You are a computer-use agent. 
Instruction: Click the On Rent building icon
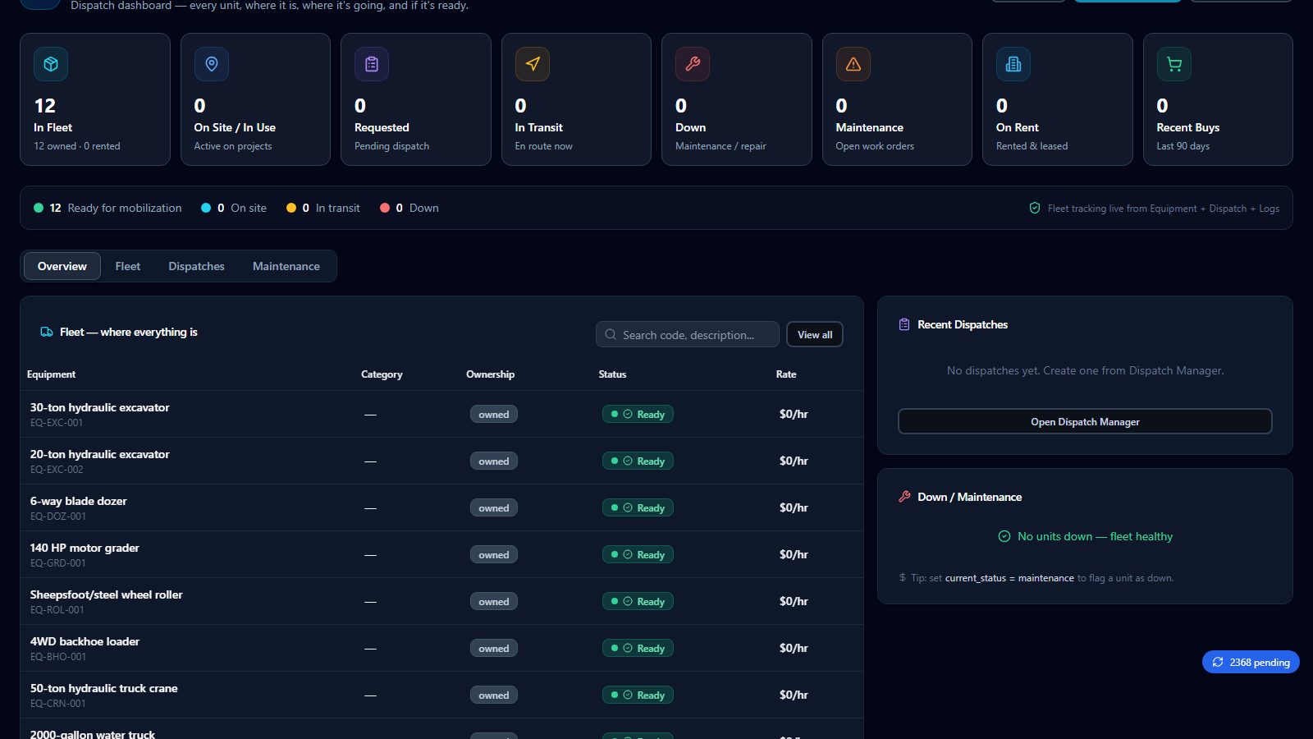point(1013,64)
